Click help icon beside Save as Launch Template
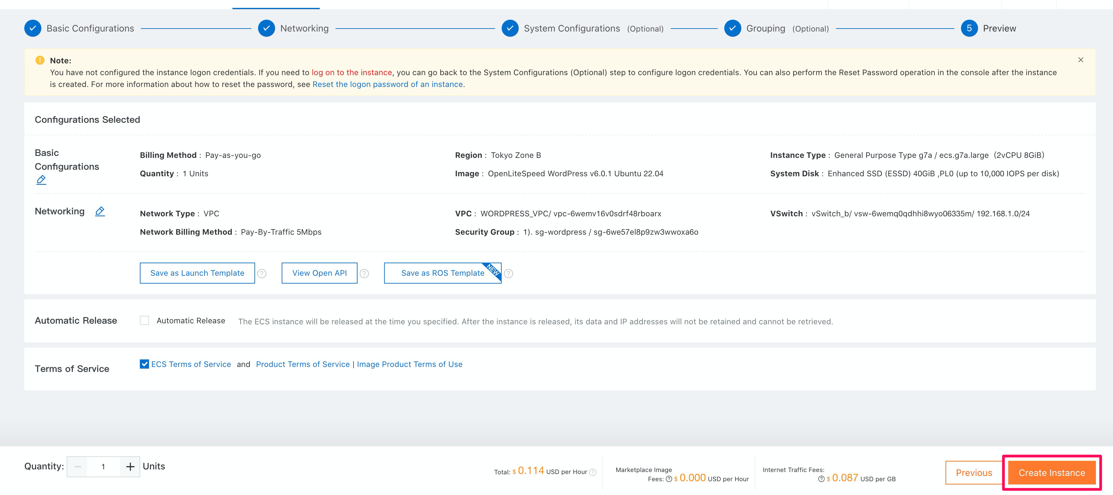 (262, 273)
